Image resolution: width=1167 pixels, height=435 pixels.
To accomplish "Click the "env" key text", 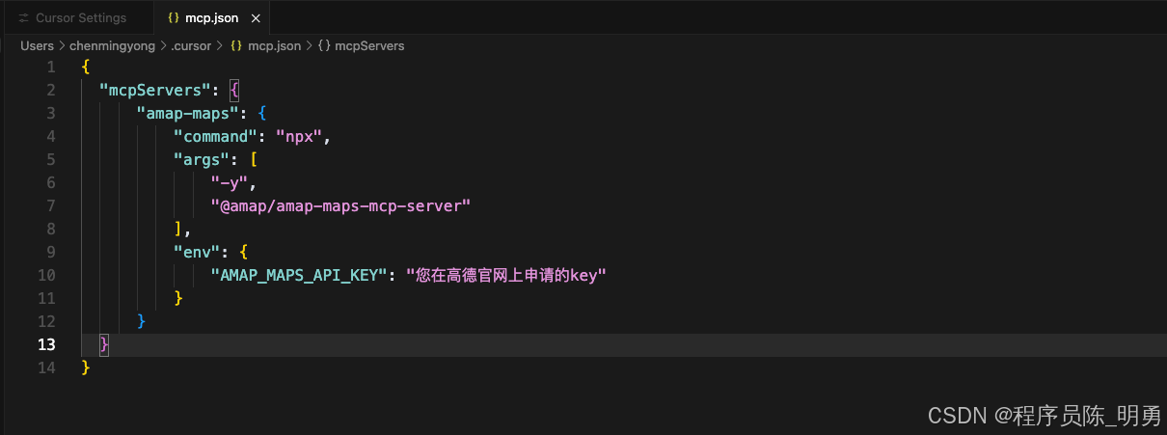I will 197,252.
